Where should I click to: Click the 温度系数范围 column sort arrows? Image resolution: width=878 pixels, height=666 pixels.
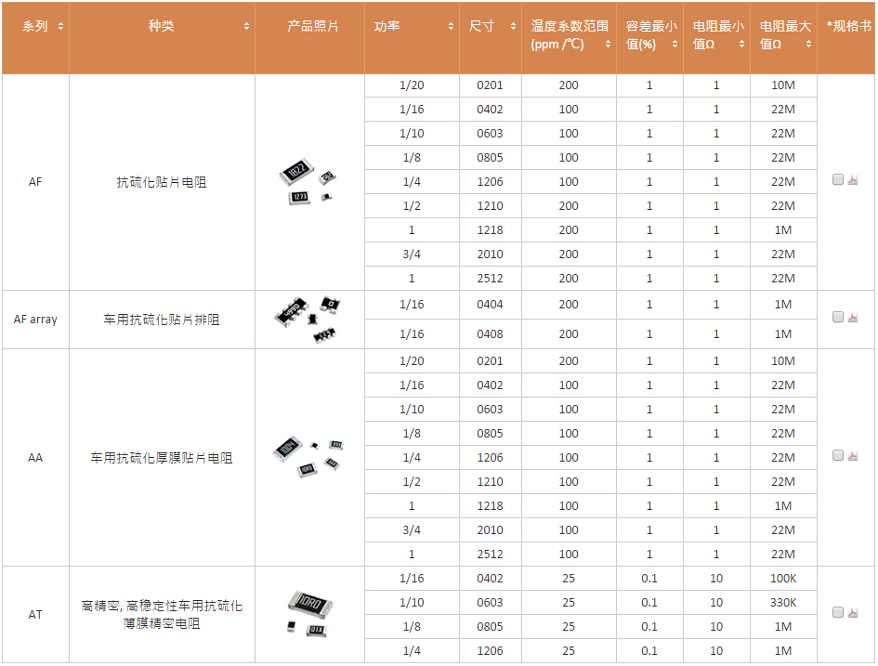[x=608, y=44]
